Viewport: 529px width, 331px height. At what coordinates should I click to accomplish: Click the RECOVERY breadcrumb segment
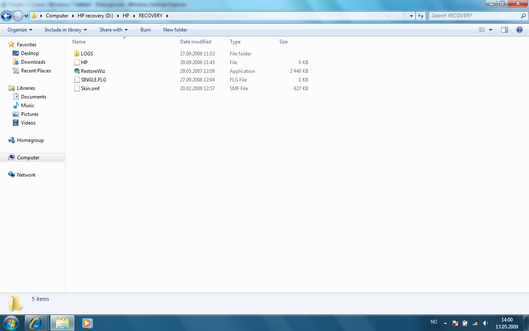[150, 16]
